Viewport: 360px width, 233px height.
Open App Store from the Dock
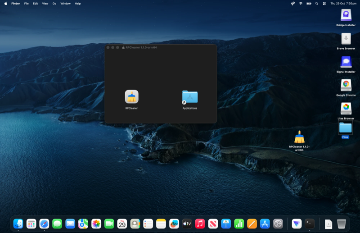265,224
